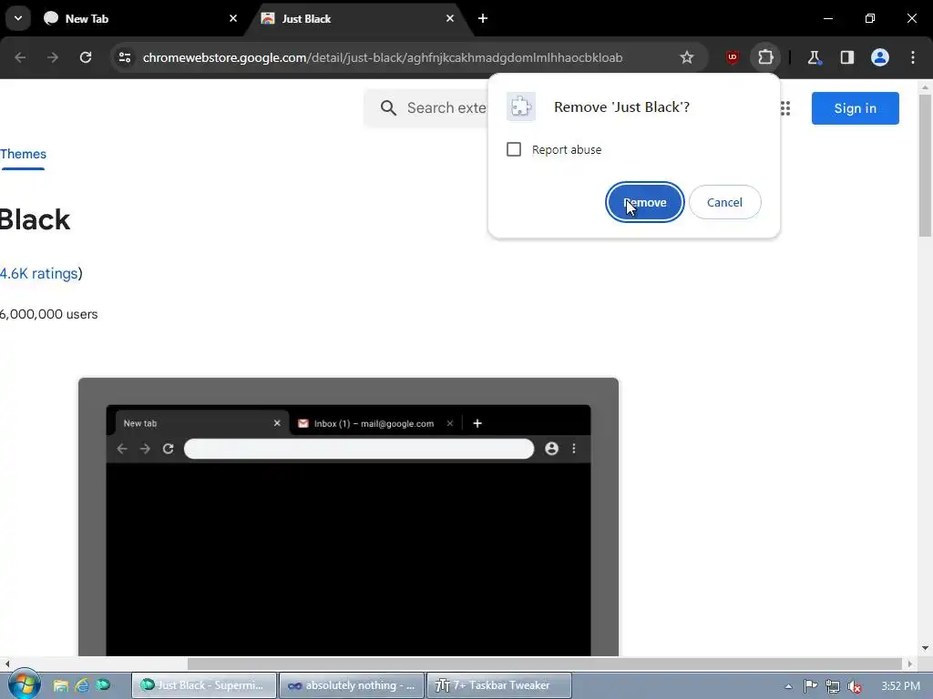The width and height of the screenshot is (933, 699).
Task: Switch to 7+ Taskbar Tweaker window
Action: [498, 685]
